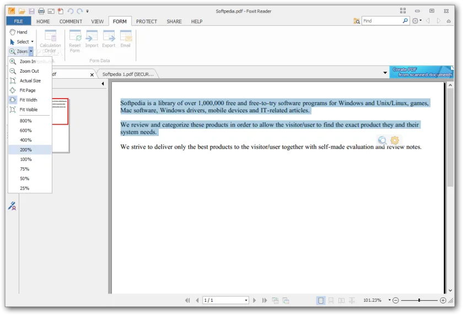Click the Undo arrow icon
Image resolution: width=463 pixels, height=315 pixels.
tap(71, 11)
